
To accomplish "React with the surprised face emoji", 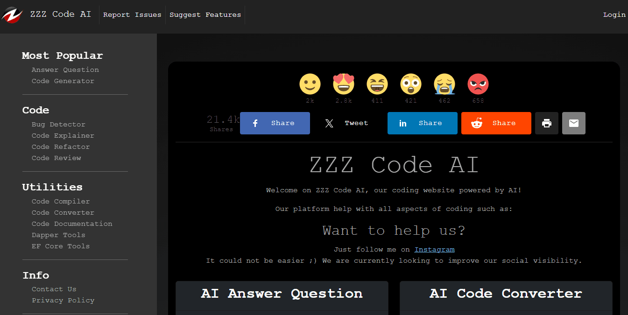I will pyautogui.click(x=411, y=84).
